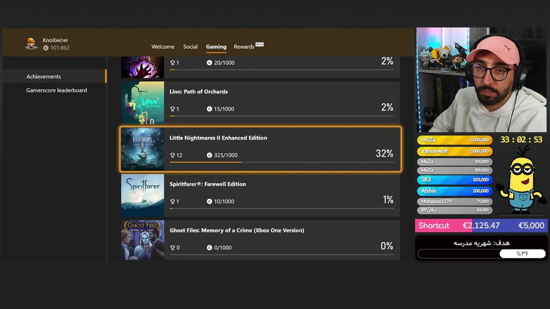Open the Rewards tab
The width and height of the screenshot is (550, 309).
tap(244, 47)
